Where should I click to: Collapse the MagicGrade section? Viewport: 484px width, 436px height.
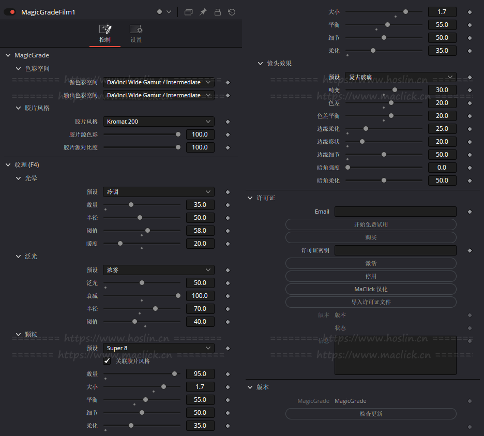(8, 55)
